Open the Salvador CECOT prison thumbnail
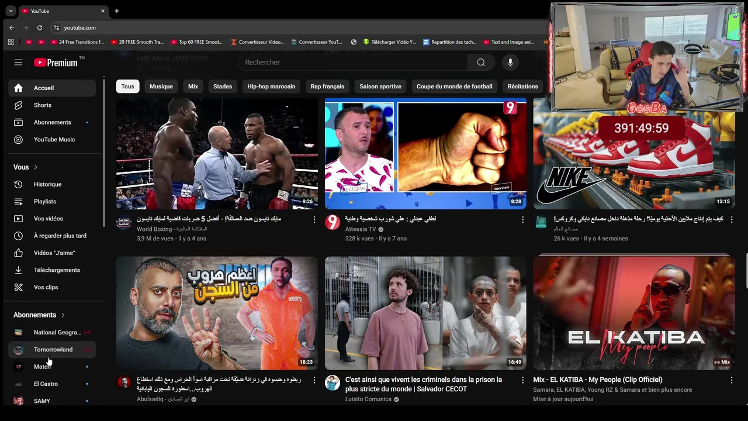This screenshot has height=421, width=748. [x=425, y=313]
